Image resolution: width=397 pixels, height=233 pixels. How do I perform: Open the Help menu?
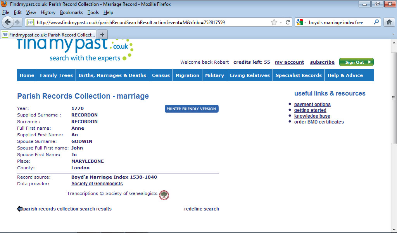(108, 12)
